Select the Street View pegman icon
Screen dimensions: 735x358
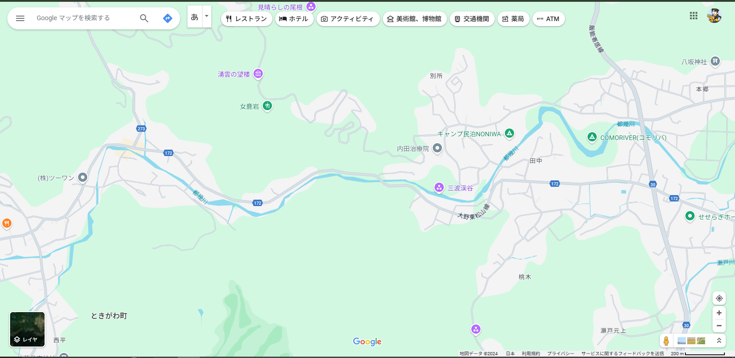[x=666, y=341]
